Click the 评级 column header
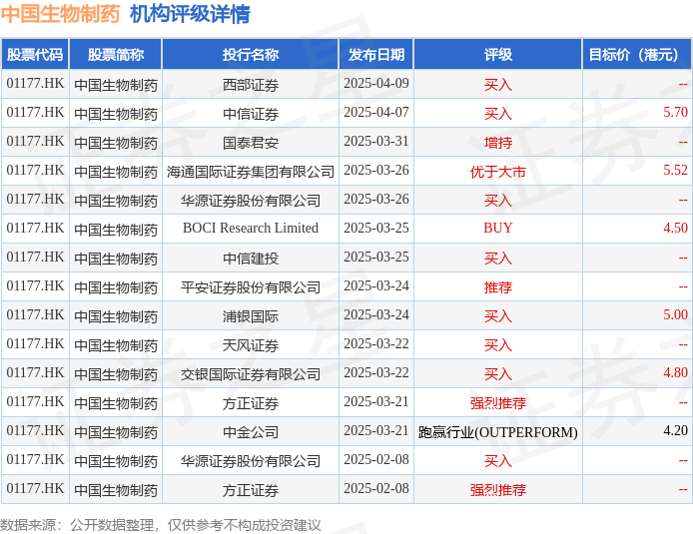 (498, 54)
